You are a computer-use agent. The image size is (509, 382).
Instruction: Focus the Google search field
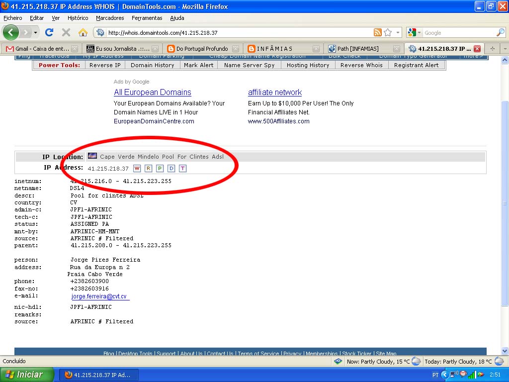[459, 33]
